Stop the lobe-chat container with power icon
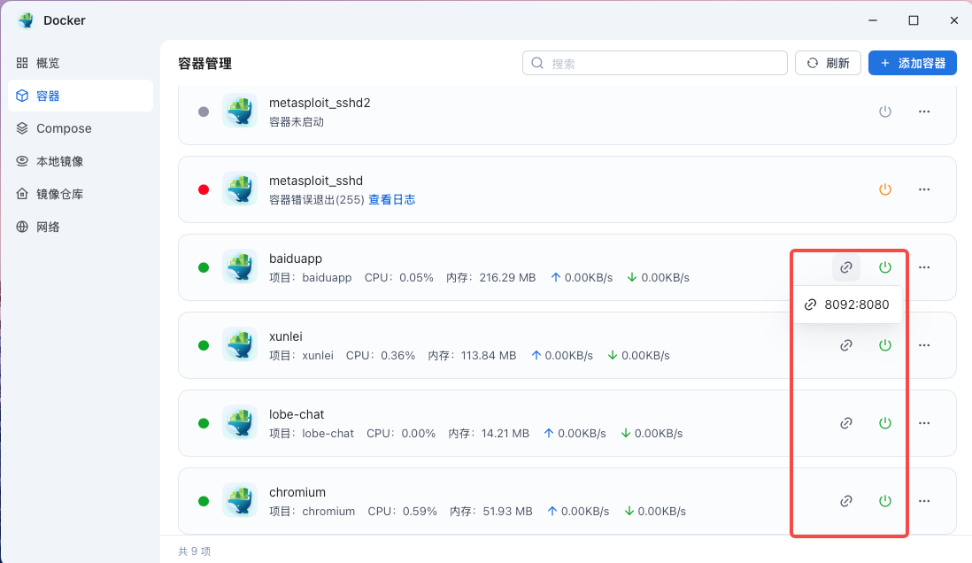The height and width of the screenshot is (563, 972). [885, 423]
